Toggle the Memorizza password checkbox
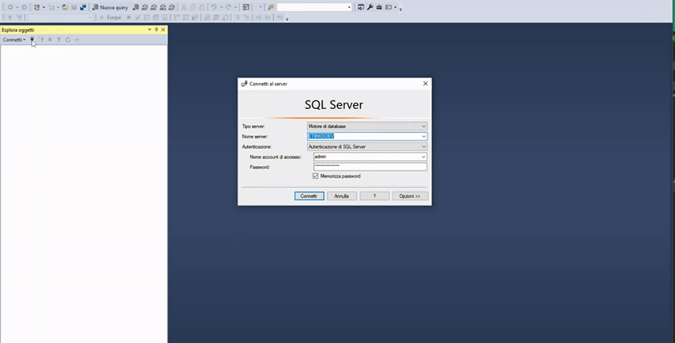The image size is (675, 343). [x=315, y=176]
